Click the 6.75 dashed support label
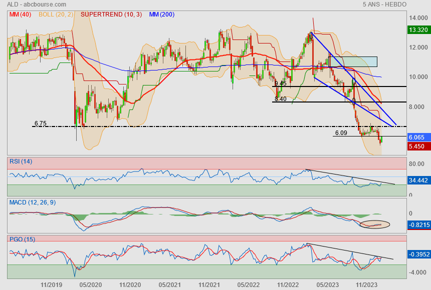Screen dimensions: 431x290 [x=41, y=123]
